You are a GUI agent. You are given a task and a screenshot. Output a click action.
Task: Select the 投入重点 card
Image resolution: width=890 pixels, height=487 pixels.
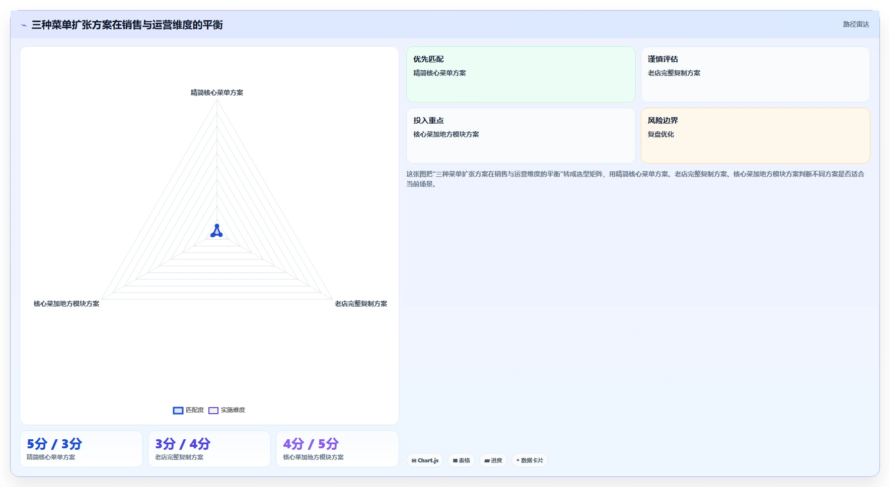521,136
